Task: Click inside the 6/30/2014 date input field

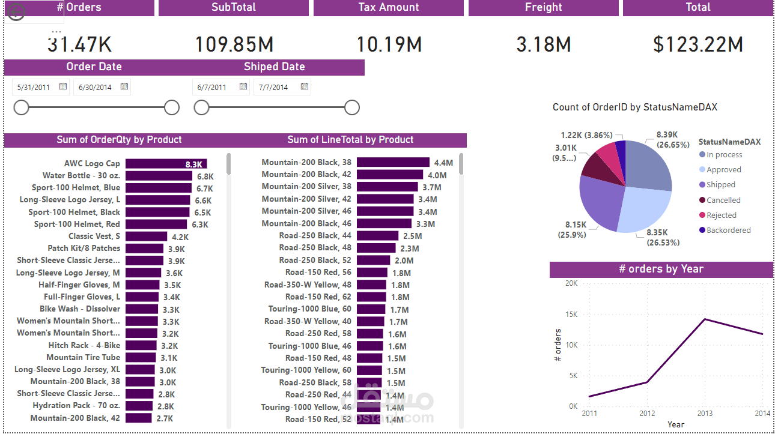Action: click(96, 86)
